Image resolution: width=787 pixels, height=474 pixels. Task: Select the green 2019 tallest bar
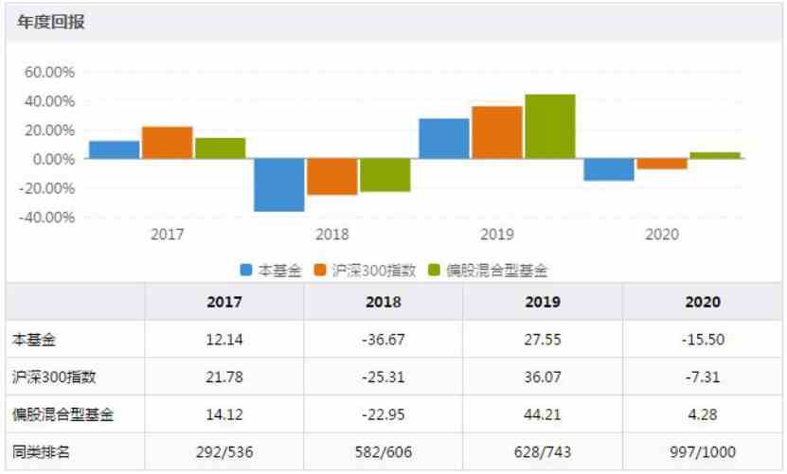point(550,127)
